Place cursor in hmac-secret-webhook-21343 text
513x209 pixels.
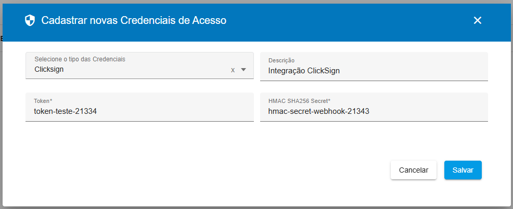click(318, 111)
